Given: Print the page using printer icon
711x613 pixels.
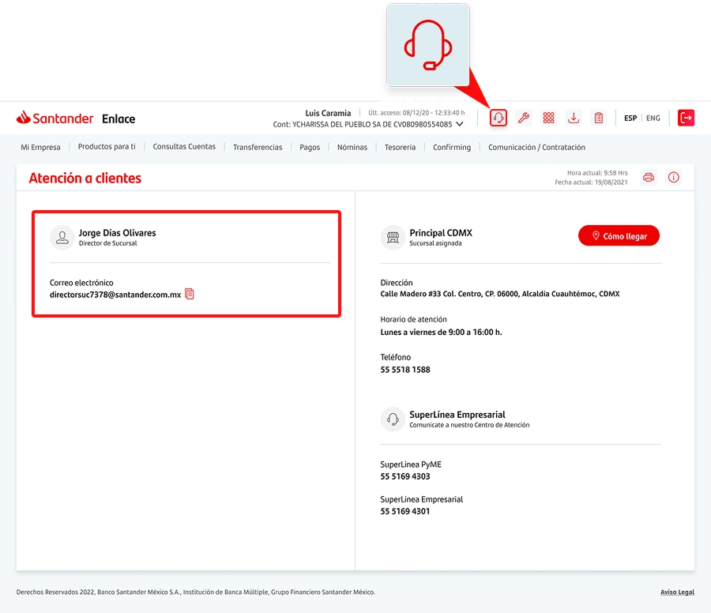Looking at the screenshot, I should coord(649,177).
